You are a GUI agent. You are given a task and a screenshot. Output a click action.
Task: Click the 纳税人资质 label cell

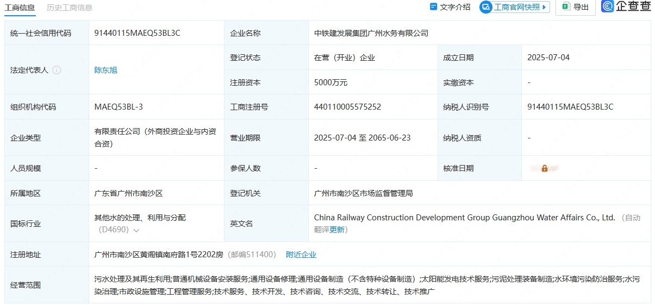click(x=479, y=138)
